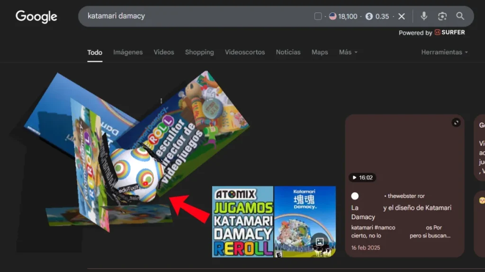Open the Surfer logo link
The width and height of the screenshot is (485, 272).
[450, 33]
